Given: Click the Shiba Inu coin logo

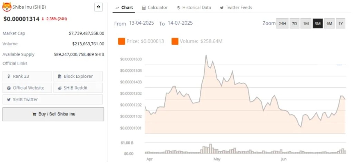Looking at the screenshot, I should (7, 7).
